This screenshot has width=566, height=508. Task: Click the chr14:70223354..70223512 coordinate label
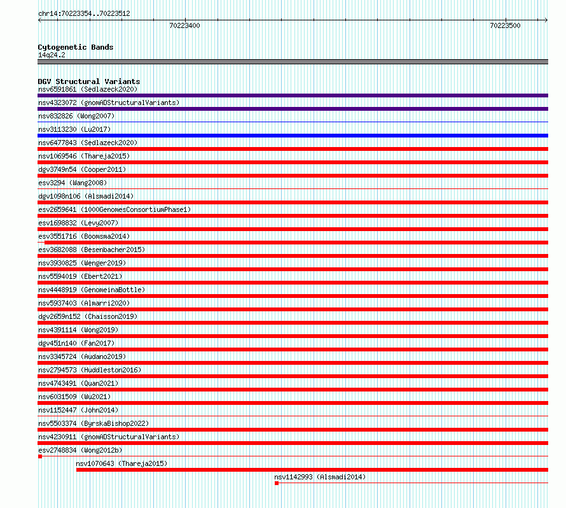pyautogui.click(x=84, y=13)
